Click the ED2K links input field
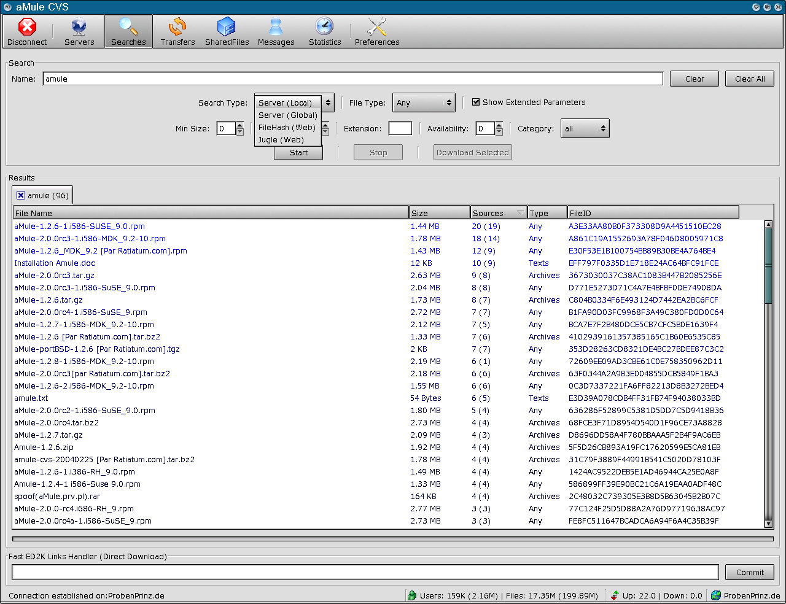Viewport: 786px width, 604px height. click(x=365, y=573)
